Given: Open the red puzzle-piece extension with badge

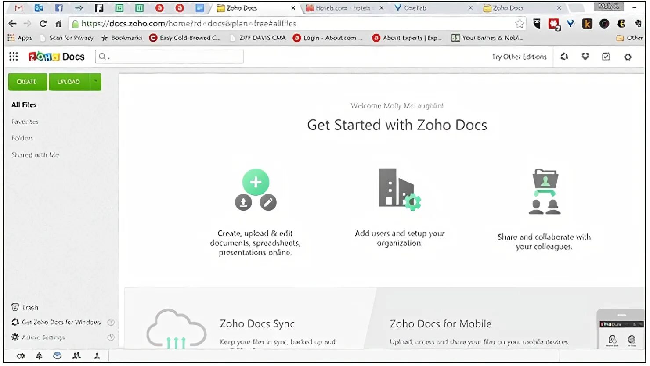Looking at the screenshot, I should coord(554,24).
